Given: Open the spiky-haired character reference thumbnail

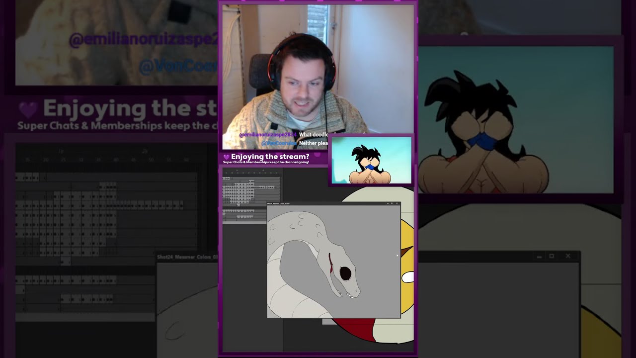Looking at the screenshot, I should click(x=371, y=161).
